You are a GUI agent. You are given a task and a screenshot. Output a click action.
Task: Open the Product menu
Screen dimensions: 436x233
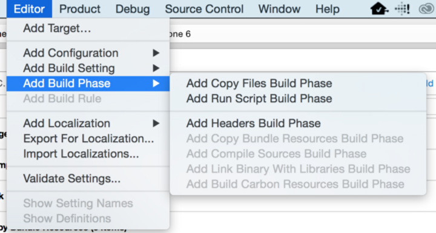pos(80,9)
